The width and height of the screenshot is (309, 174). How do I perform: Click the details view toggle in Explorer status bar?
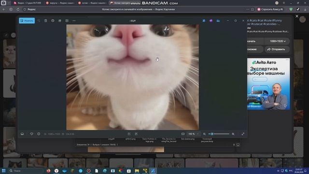click(x=234, y=145)
